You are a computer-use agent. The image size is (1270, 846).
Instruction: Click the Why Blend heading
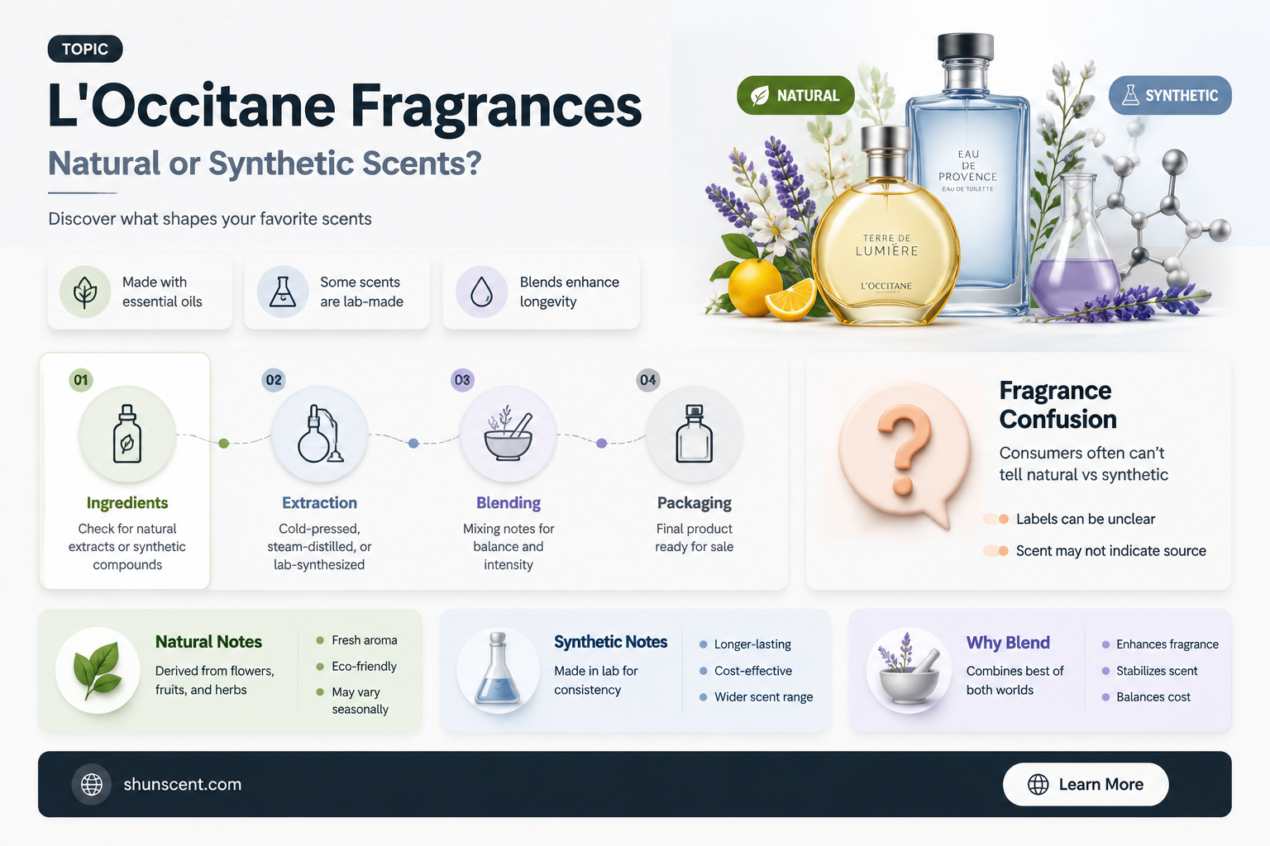[x=1008, y=643]
